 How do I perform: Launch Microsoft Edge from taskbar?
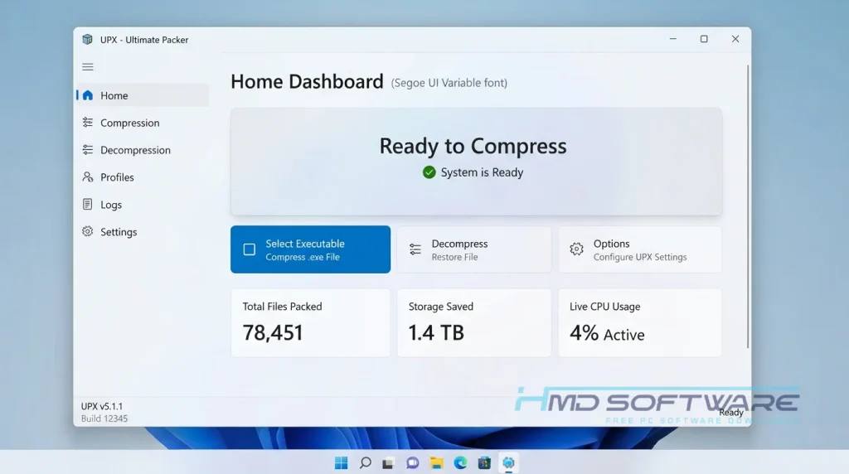(x=460, y=462)
